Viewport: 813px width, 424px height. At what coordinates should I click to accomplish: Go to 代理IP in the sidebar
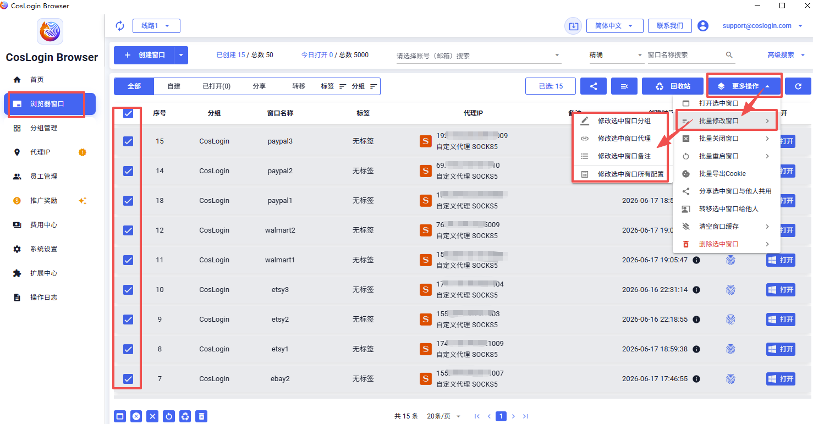50,152
